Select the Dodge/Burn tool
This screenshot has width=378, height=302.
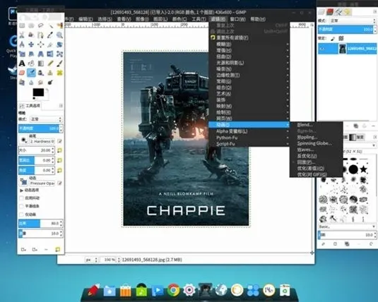(50, 83)
